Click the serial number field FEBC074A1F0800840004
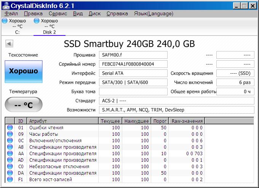 coord(133,64)
